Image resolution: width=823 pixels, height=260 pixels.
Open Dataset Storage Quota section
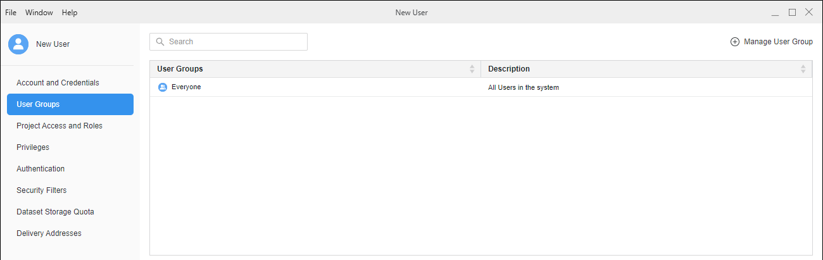(x=55, y=212)
